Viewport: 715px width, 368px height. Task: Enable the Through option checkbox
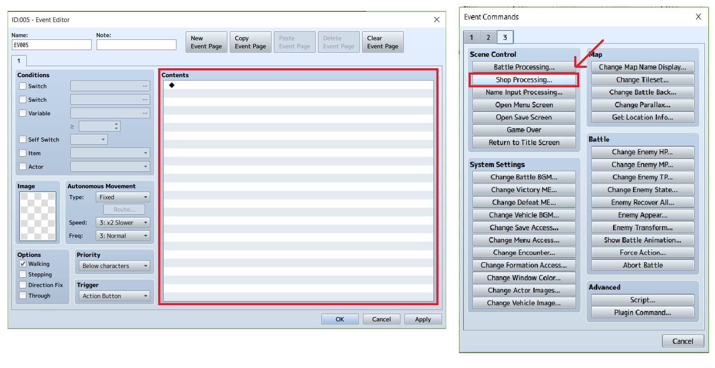(x=23, y=296)
